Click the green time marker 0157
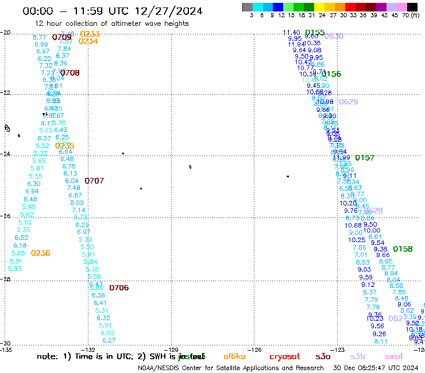Viewport: 425px width, 373px height. (x=365, y=157)
